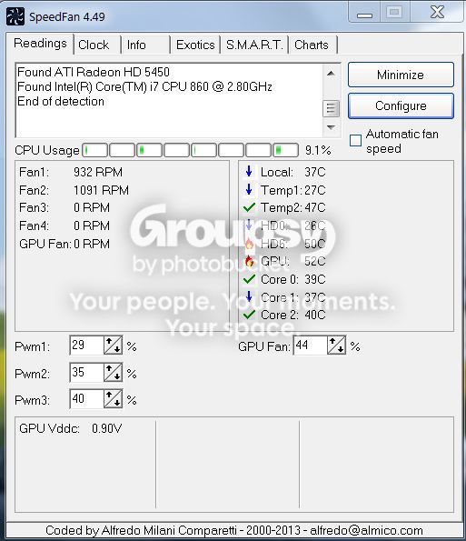Click the Fan1 932 RPM reading
The width and height of the screenshot is (466, 541).
(71, 172)
